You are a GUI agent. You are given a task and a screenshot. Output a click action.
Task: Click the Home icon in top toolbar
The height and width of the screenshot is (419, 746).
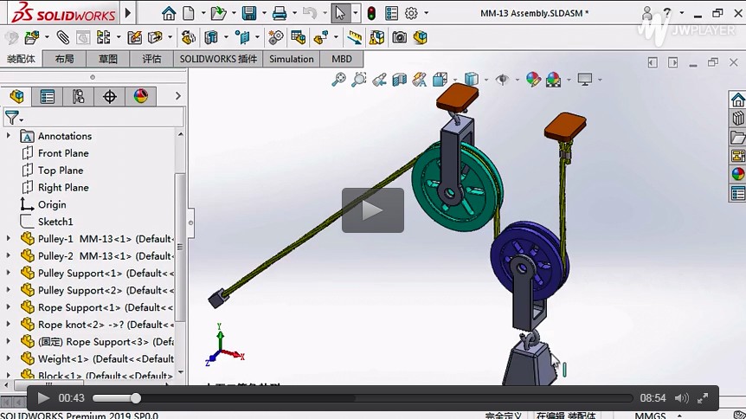(x=169, y=13)
